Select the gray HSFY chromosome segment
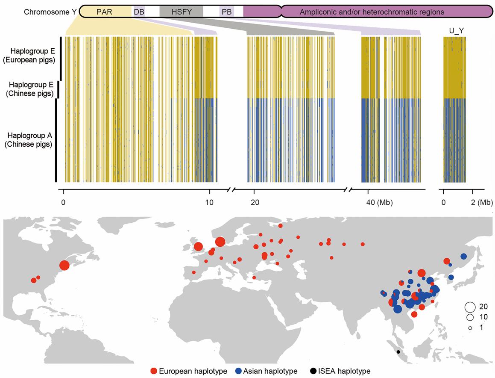Screen dimensions: 495x378 coord(181,12)
